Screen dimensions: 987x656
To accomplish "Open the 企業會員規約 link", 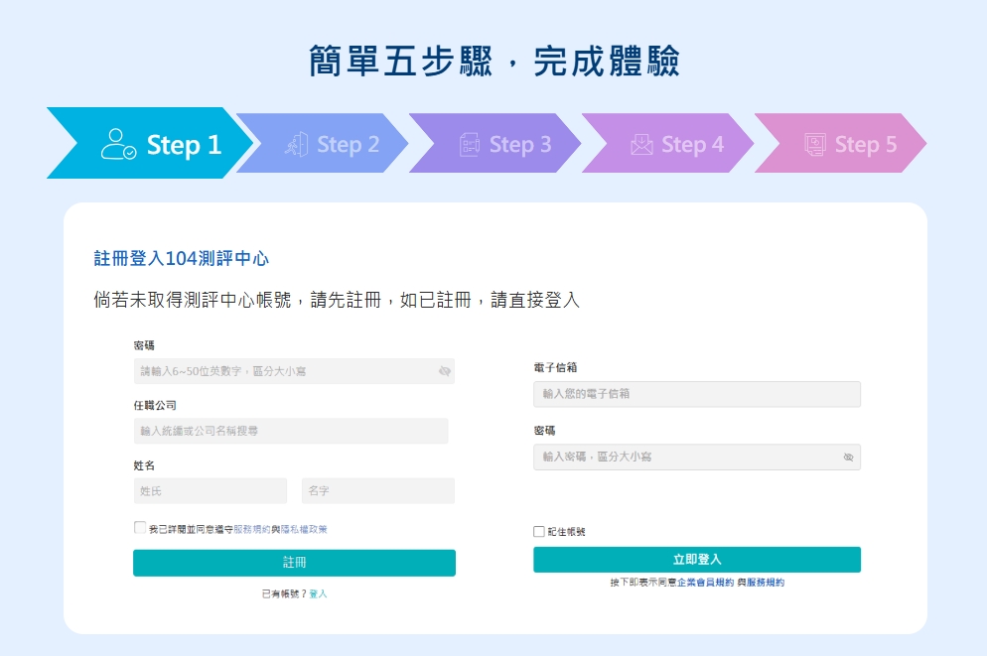I will (x=705, y=583).
